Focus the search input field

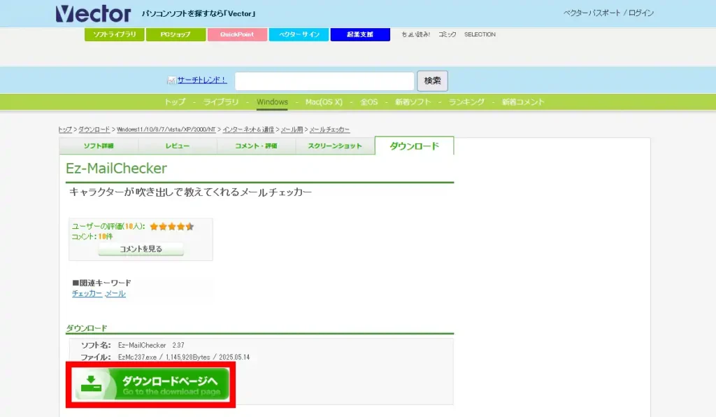(324, 81)
